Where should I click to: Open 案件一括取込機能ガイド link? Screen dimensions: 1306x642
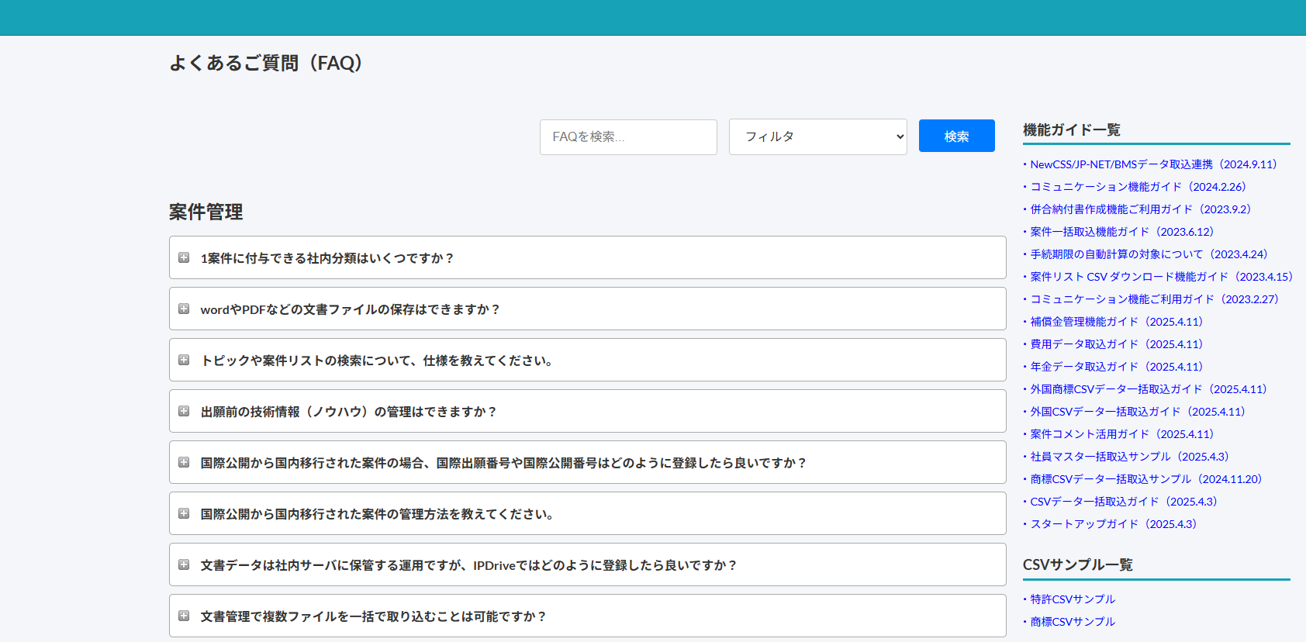point(1122,232)
